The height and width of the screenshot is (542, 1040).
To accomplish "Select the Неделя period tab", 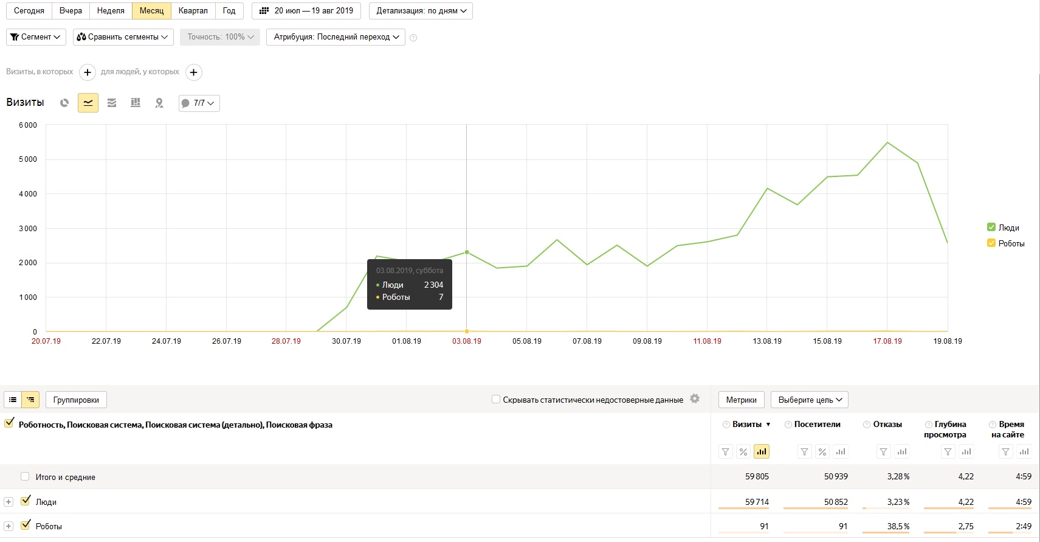I will click(111, 11).
